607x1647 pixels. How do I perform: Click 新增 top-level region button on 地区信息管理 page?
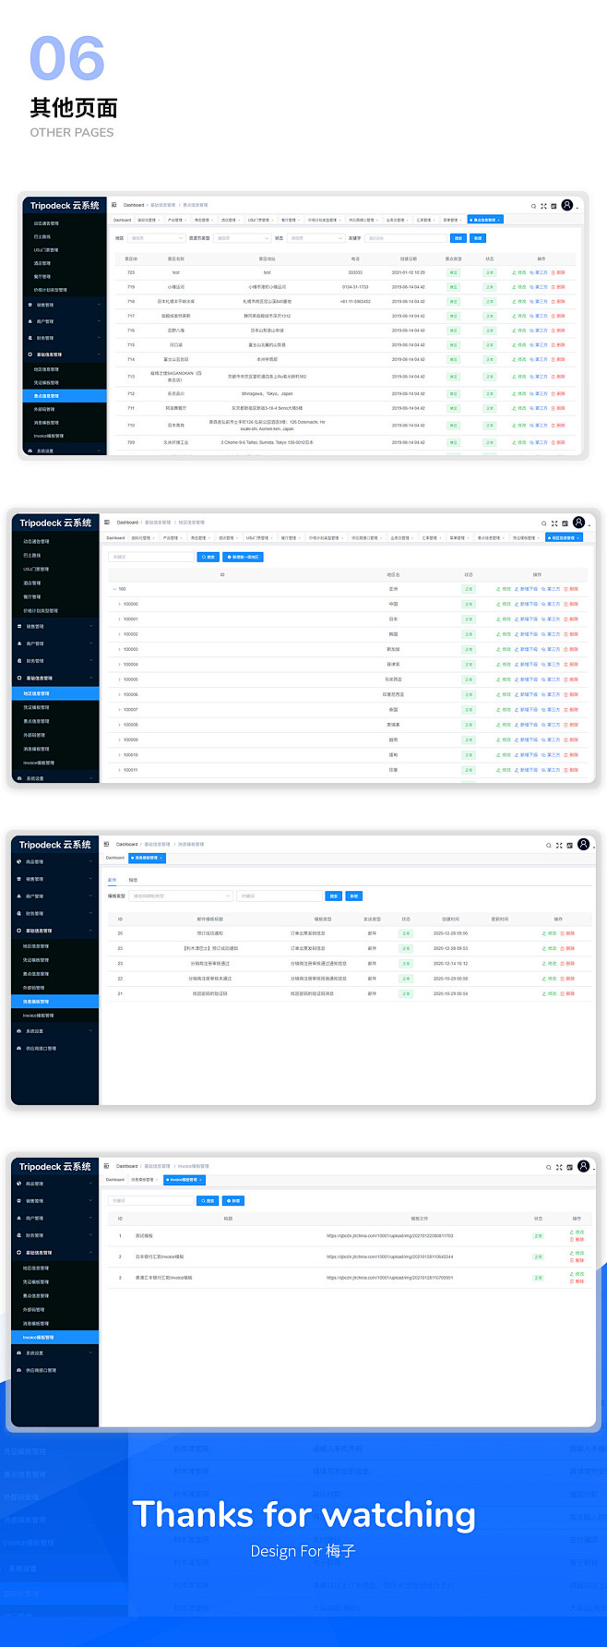point(243,557)
